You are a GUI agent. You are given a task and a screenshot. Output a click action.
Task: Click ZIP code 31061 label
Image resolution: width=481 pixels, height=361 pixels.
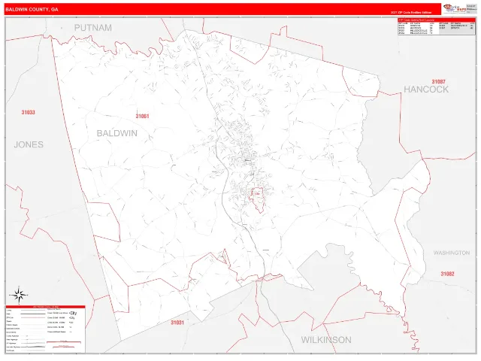pyautogui.click(x=142, y=116)
